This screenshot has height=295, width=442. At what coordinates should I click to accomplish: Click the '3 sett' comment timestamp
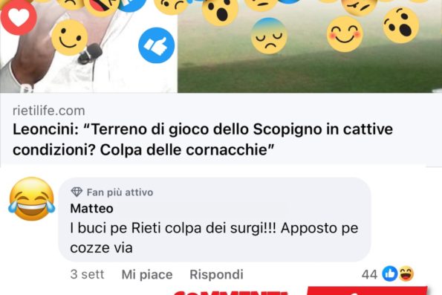(x=87, y=274)
